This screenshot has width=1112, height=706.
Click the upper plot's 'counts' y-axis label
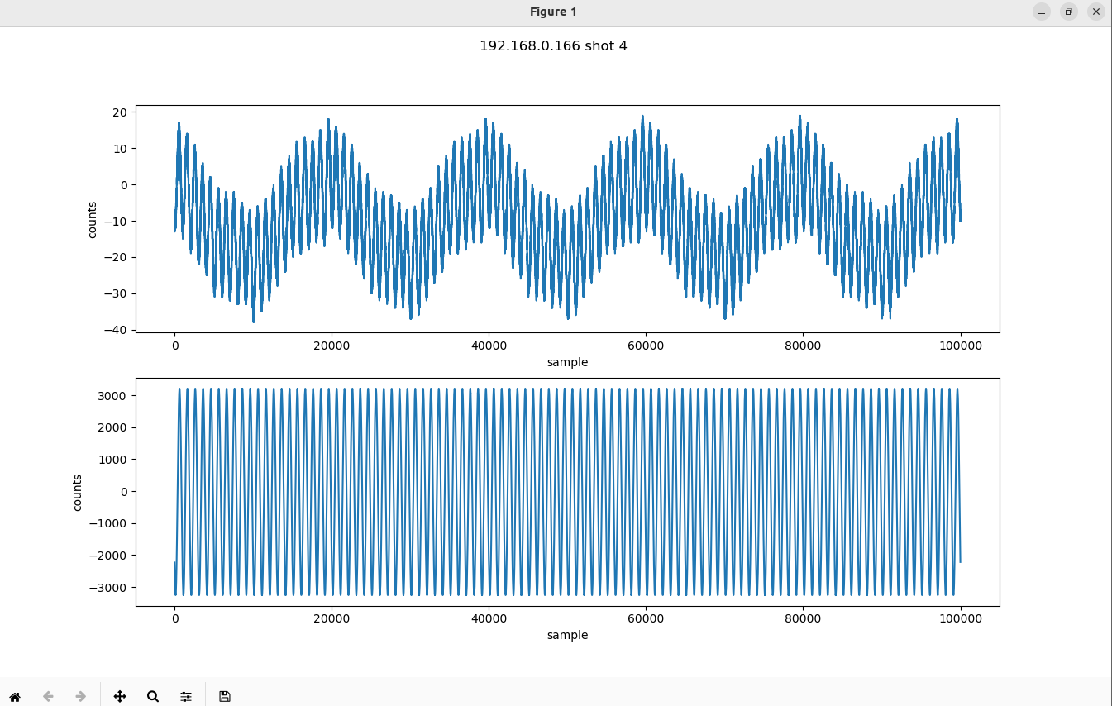coord(92,220)
